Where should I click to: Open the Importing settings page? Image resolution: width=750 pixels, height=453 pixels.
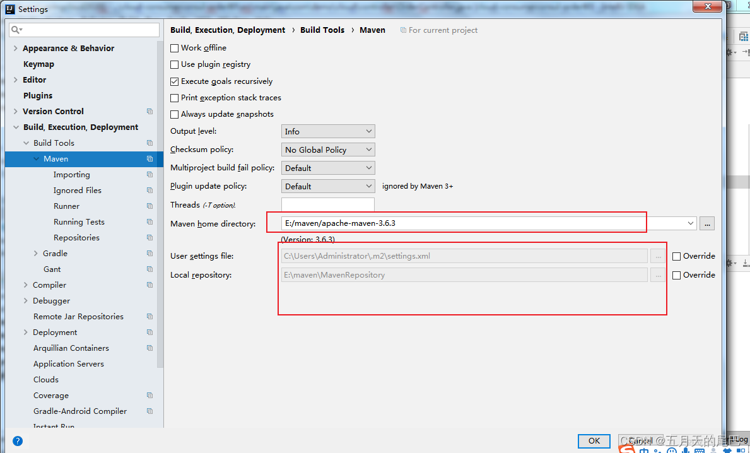click(72, 175)
